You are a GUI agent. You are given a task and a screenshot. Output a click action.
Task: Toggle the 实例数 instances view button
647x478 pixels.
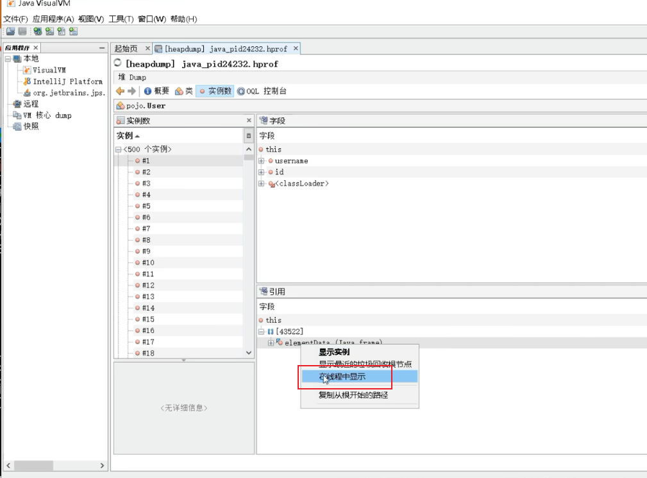pyautogui.click(x=215, y=91)
